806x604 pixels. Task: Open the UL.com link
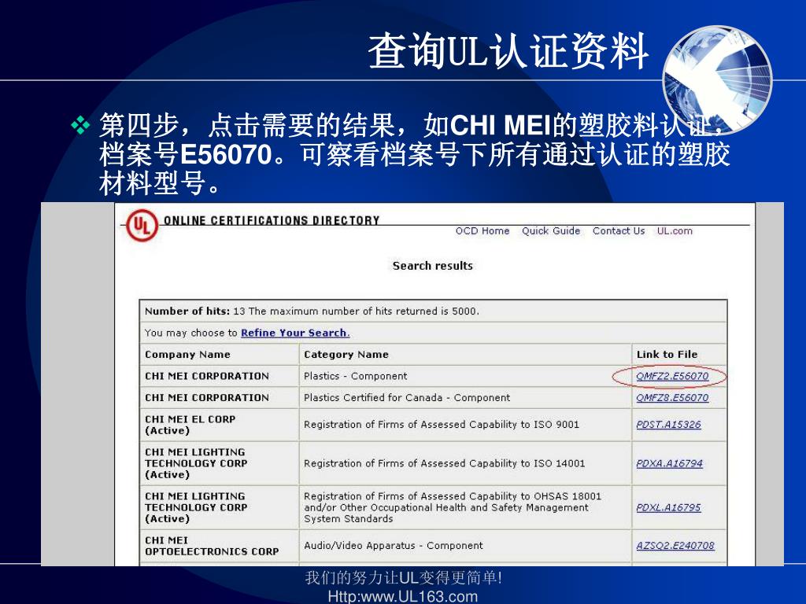click(x=675, y=230)
